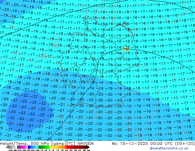Viewport: 195px width, 151px height.
Task: Click the weatheronline.co.uk copyright link
Action: [169, 148]
